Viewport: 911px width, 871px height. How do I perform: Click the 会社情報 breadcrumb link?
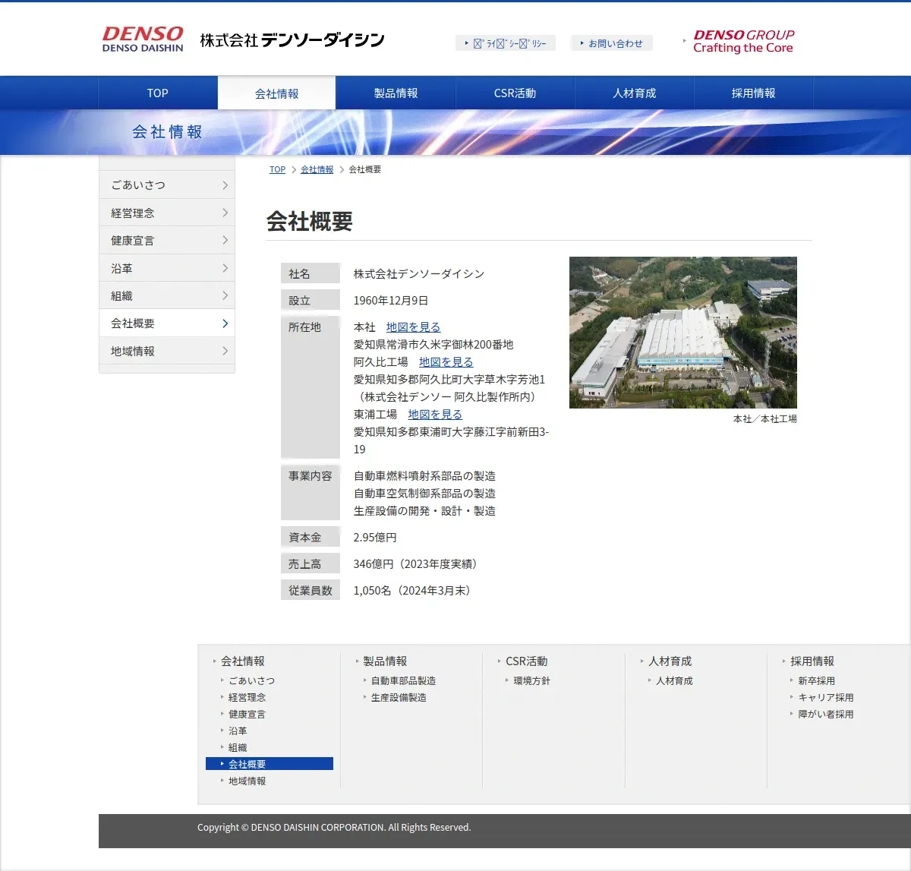pos(317,169)
